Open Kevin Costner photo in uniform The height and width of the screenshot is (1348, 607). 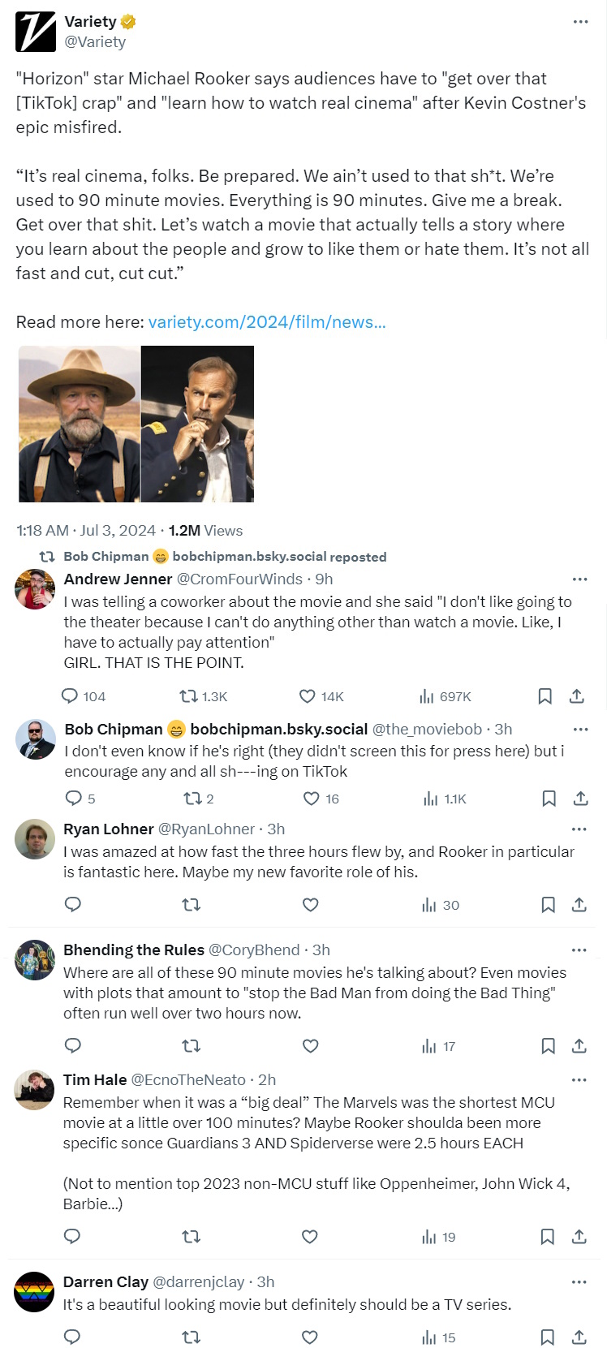point(198,424)
